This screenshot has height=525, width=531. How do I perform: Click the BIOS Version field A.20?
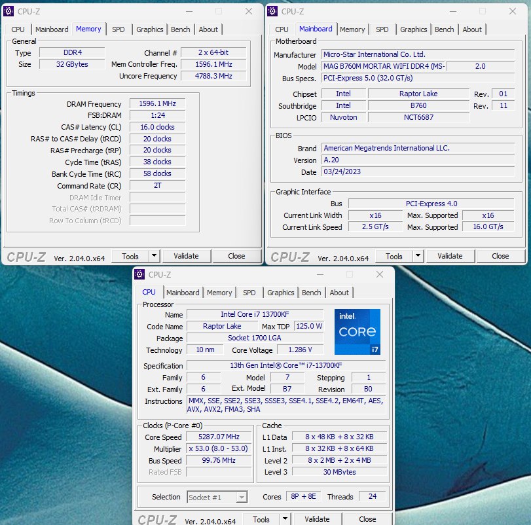[x=418, y=160]
